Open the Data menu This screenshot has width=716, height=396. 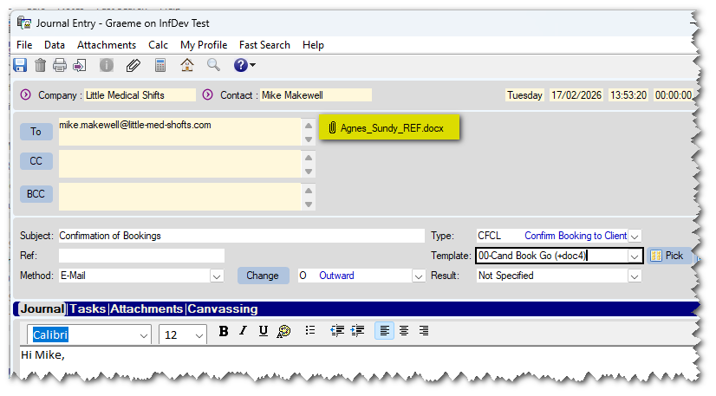tap(55, 45)
